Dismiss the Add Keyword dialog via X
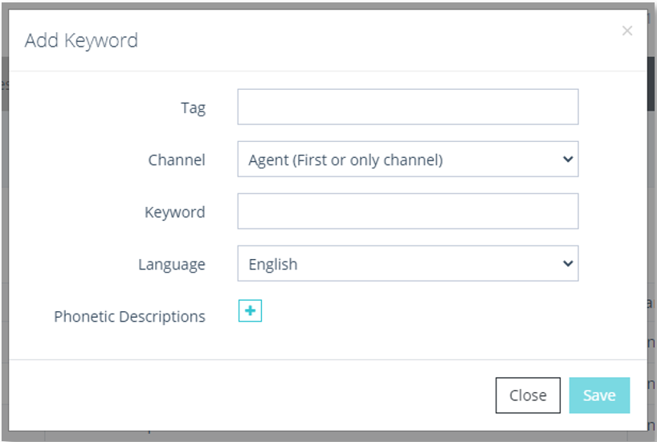 click(626, 30)
